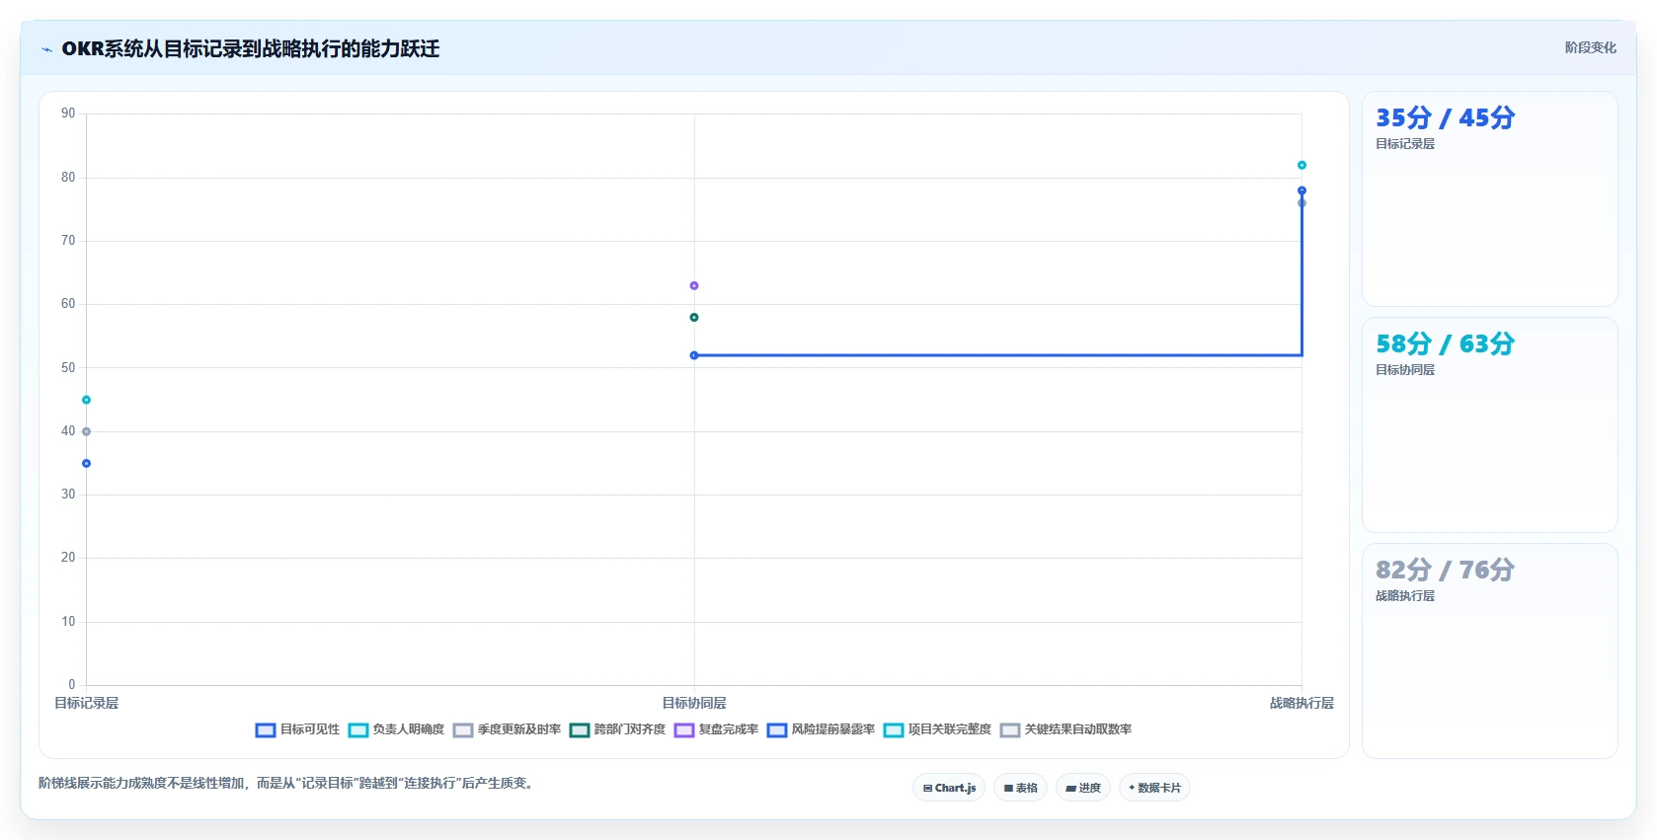Toggle the 风险提前暴露率 legend series
Image resolution: width=1657 pixels, height=840 pixels.
pyautogui.click(x=821, y=729)
